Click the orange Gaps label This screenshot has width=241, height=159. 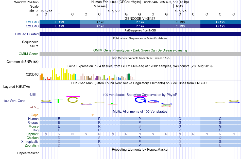35,115
